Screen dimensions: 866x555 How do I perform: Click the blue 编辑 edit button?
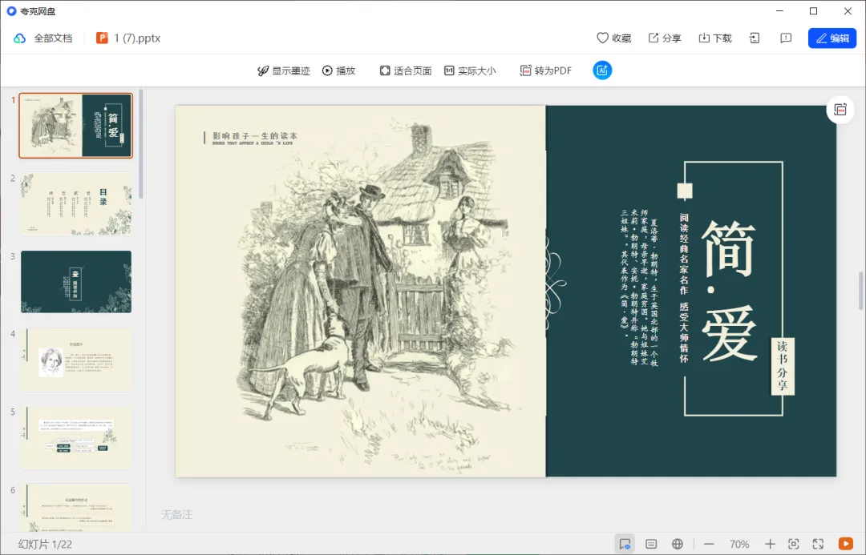[x=832, y=38]
